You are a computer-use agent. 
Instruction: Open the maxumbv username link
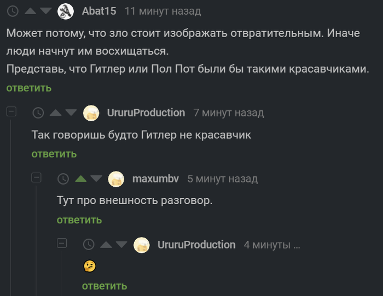coord(156,179)
